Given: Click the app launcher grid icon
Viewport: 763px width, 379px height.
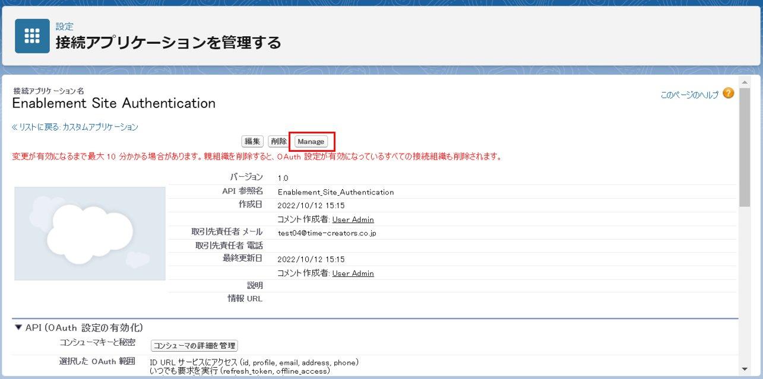Looking at the screenshot, I should pyautogui.click(x=32, y=36).
